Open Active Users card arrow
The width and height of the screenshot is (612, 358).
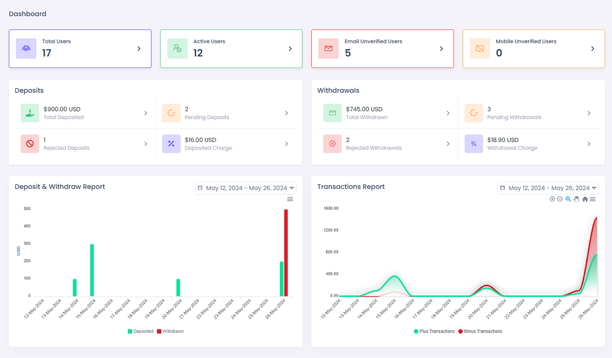point(290,48)
